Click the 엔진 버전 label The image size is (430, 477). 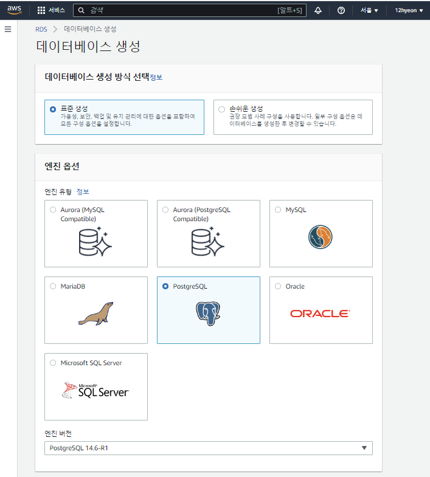pos(58,433)
